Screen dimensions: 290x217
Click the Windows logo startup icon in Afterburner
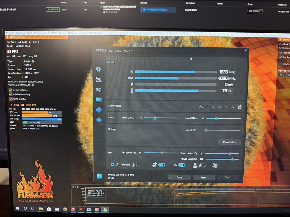99,176
